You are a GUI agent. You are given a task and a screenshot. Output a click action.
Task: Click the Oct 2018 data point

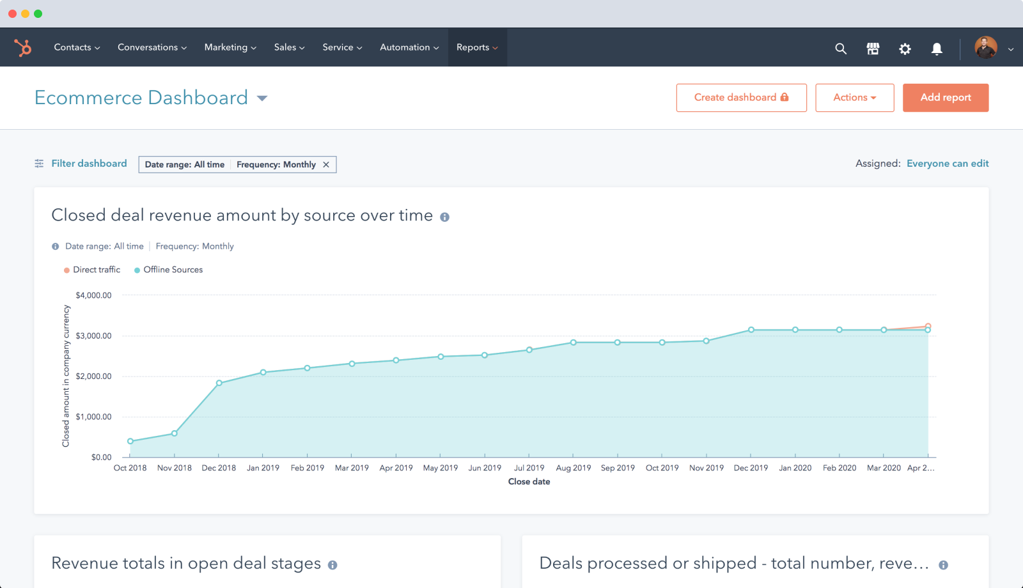130,441
